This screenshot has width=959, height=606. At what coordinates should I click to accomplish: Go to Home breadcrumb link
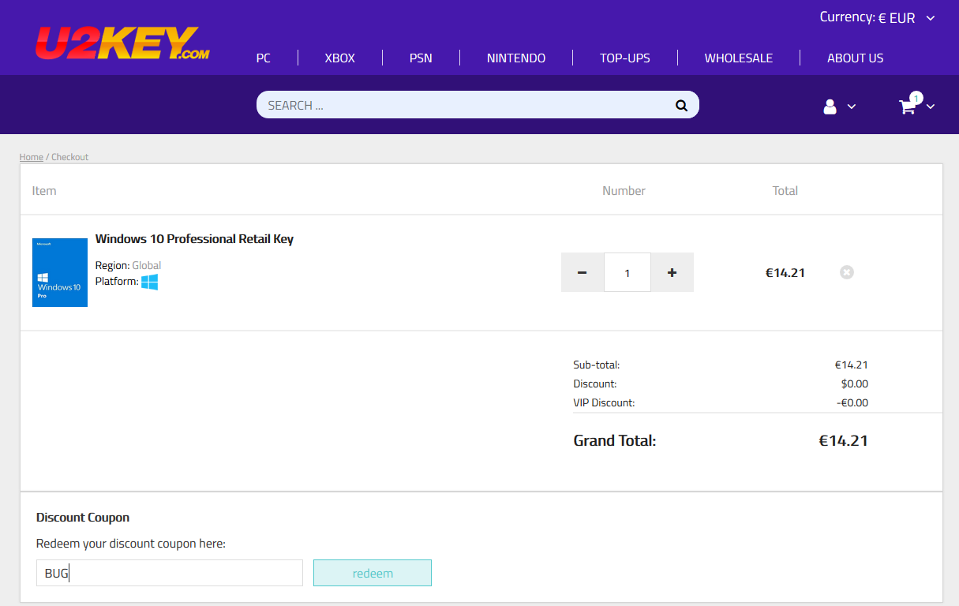32,157
